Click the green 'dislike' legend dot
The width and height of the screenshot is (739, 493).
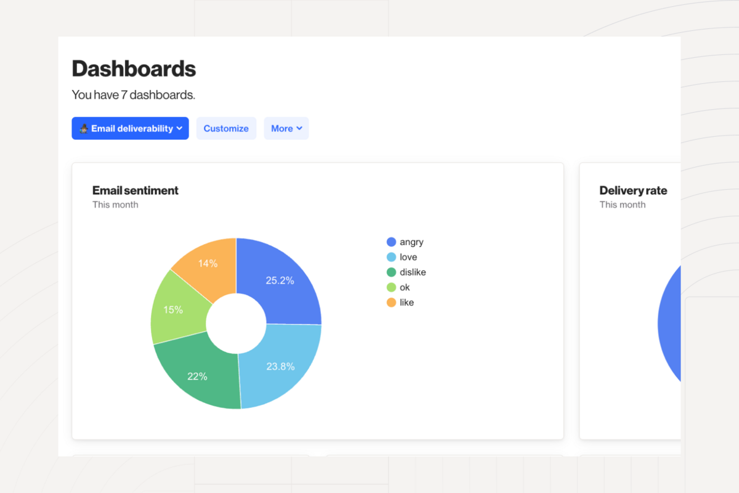point(392,272)
